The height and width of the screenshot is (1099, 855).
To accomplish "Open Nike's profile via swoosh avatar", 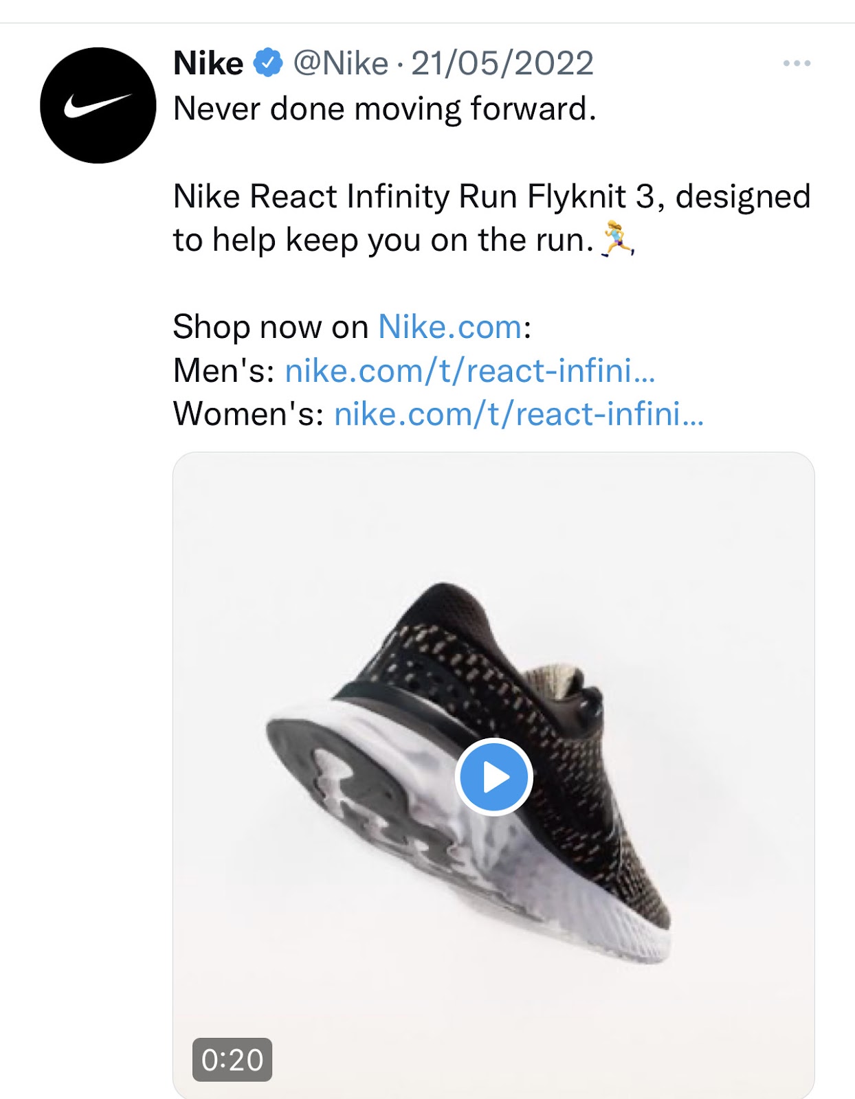I will [98, 105].
